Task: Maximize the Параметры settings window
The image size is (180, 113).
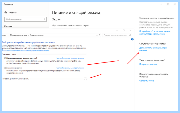Action: coord(168,4)
